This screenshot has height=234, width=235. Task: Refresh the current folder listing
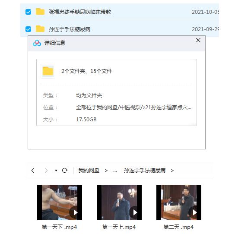65,171
